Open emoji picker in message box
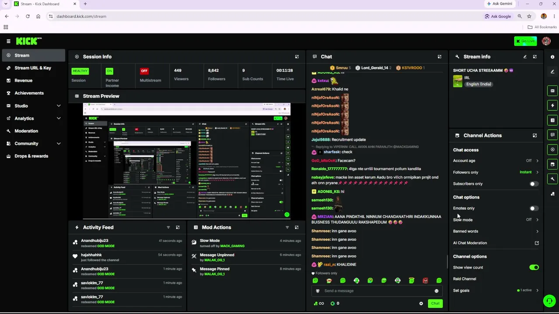Viewport: 559px width, 314px height. click(436, 291)
